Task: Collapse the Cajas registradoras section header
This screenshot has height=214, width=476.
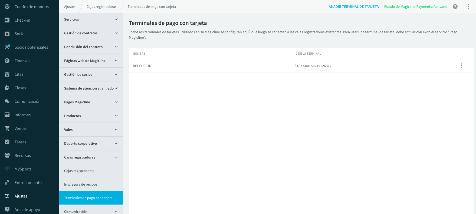Action: (91, 157)
